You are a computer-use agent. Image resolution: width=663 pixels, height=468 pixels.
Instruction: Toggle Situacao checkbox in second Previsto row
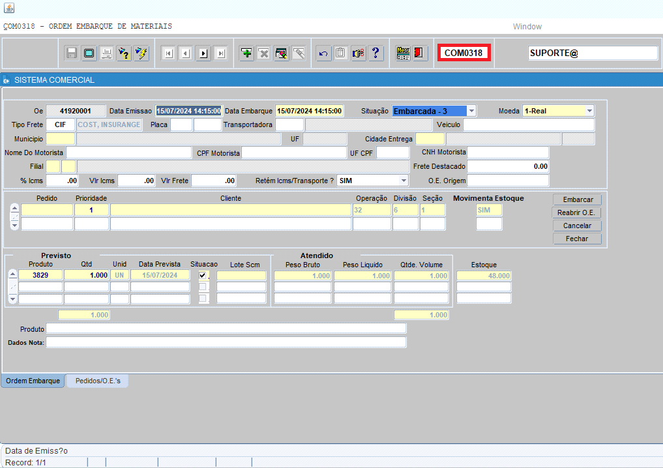pyautogui.click(x=203, y=287)
